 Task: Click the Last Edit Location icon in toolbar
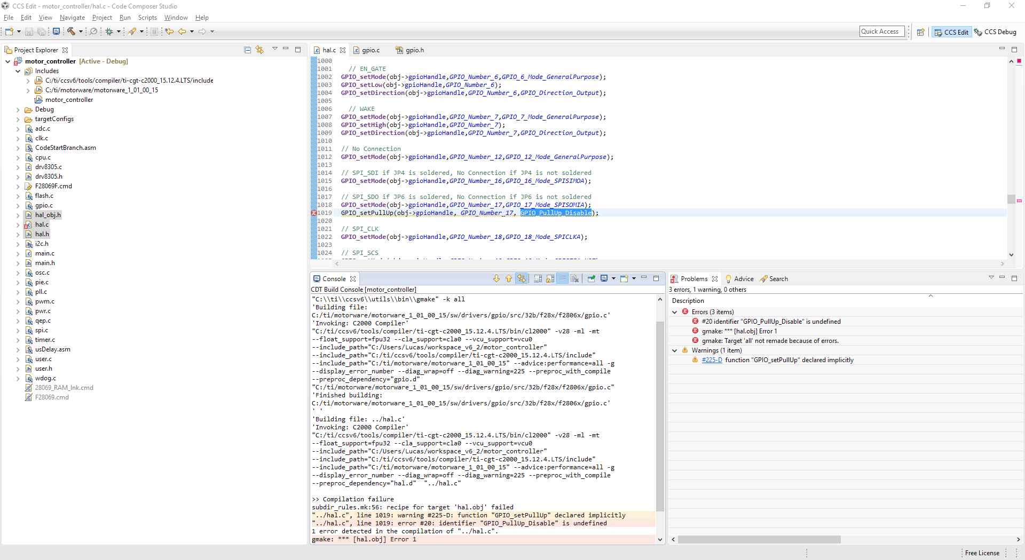click(x=169, y=31)
